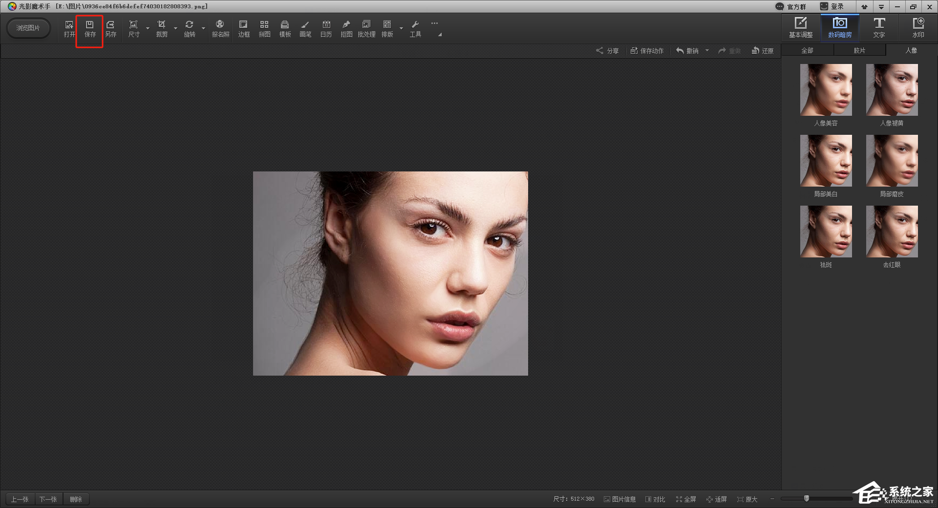Open an image with 打开 icon
938x508 pixels.
tap(69, 29)
